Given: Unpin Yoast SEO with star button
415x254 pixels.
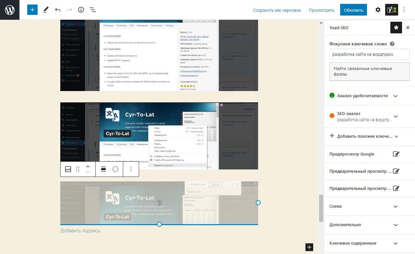Looking at the screenshot, I should coord(396,28).
